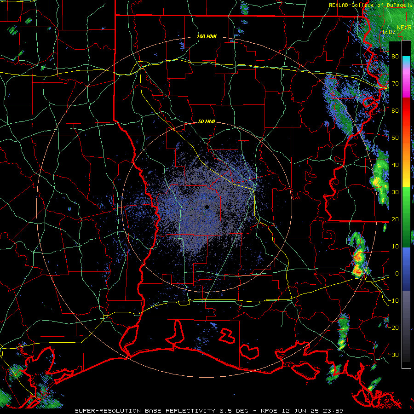Screen dimensions: 414x414
Task: Click the 50 NMI range ring label
Action: point(207,122)
